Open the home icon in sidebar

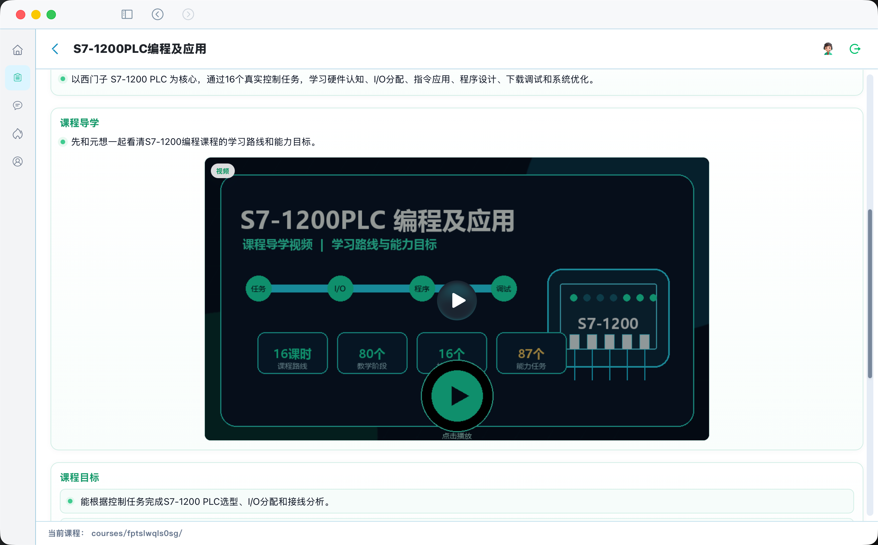point(18,50)
